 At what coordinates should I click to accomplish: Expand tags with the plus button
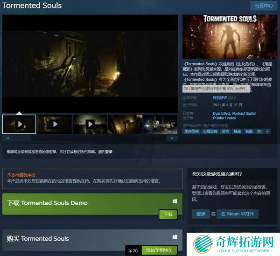(x=267, y=131)
